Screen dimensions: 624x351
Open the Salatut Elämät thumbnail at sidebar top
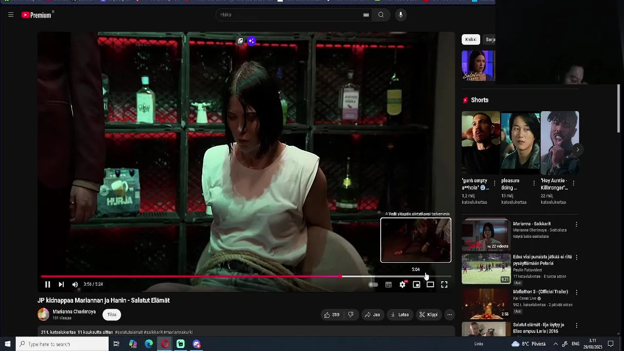[x=478, y=66]
